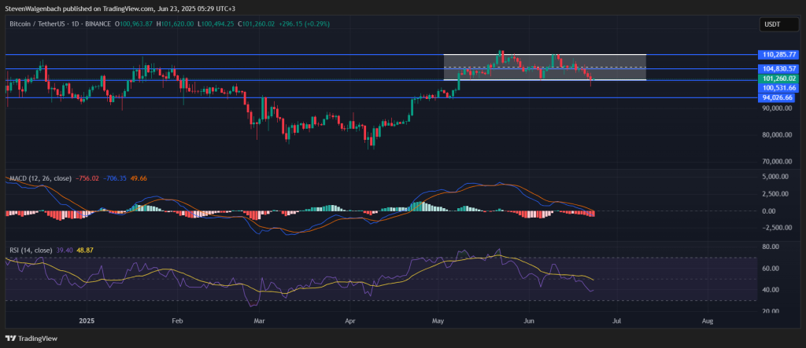Click the 110,285.77 price level label

click(779, 55)
